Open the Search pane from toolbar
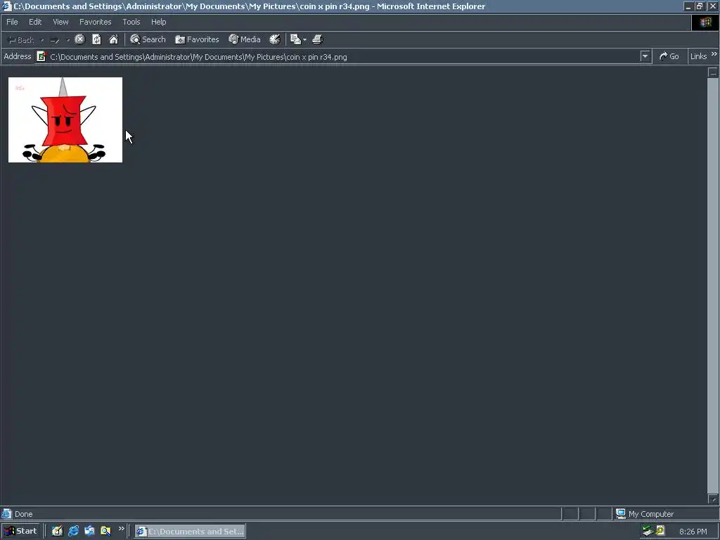Screen dimensions: 720x540 [148, 39]
